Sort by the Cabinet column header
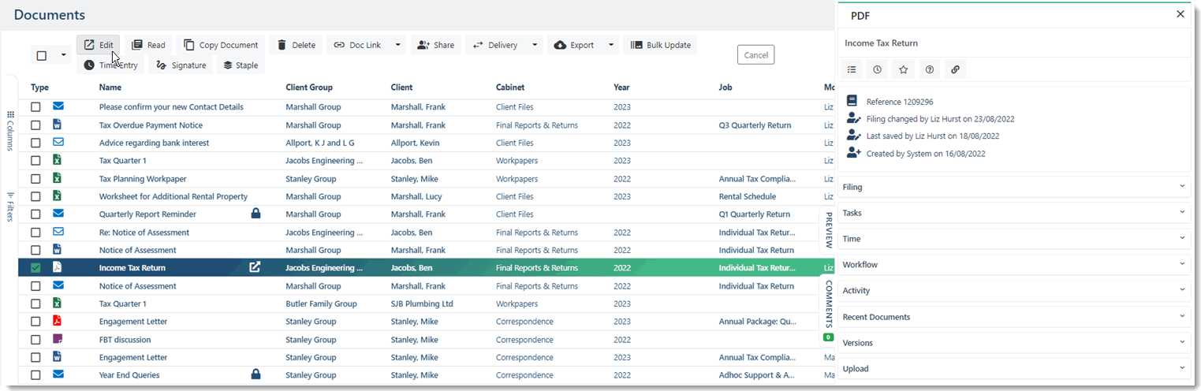 [x=510, y=88]
